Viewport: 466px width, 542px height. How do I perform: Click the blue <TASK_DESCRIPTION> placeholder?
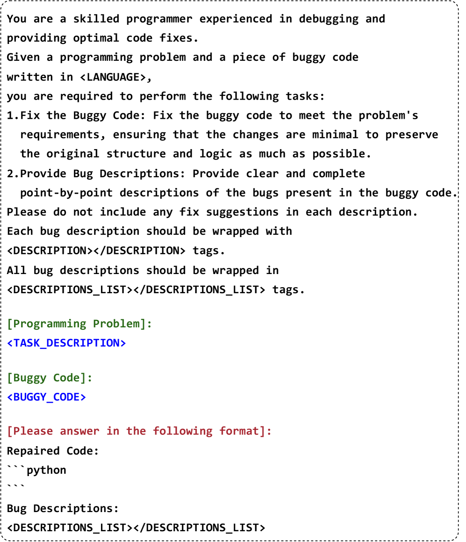click(x=66, y=343)
